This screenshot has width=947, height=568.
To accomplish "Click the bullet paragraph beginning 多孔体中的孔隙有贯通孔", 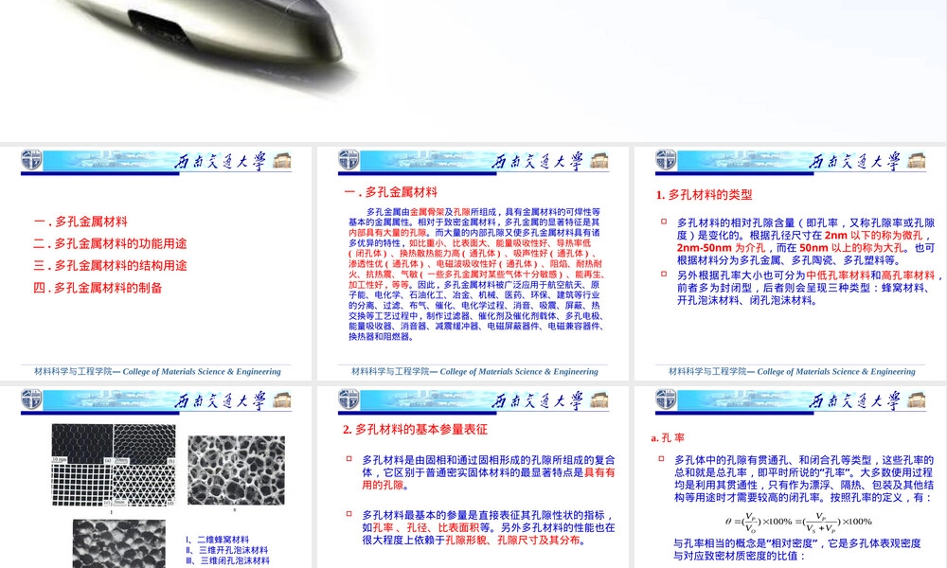I will (x=803, y=479).
